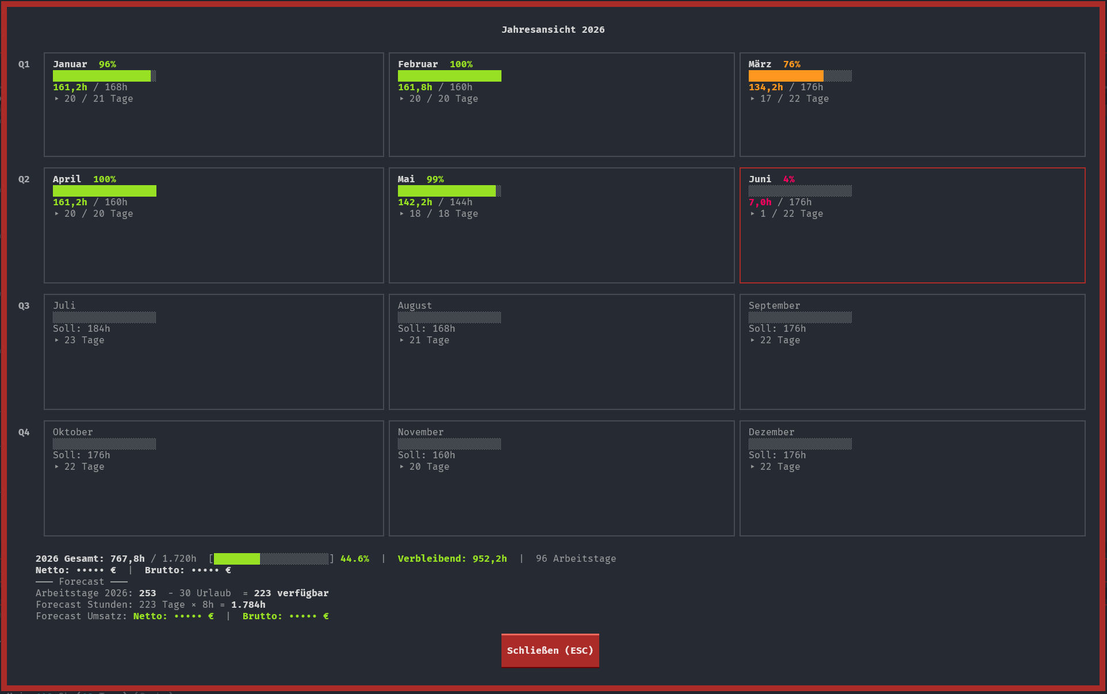The height and width of the screenshot is (694, 1107).
Task: Select the Q1 quarter label
Action: tap(24, 64)
